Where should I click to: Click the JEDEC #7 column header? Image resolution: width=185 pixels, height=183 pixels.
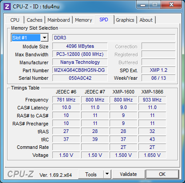tap(95, 92)
